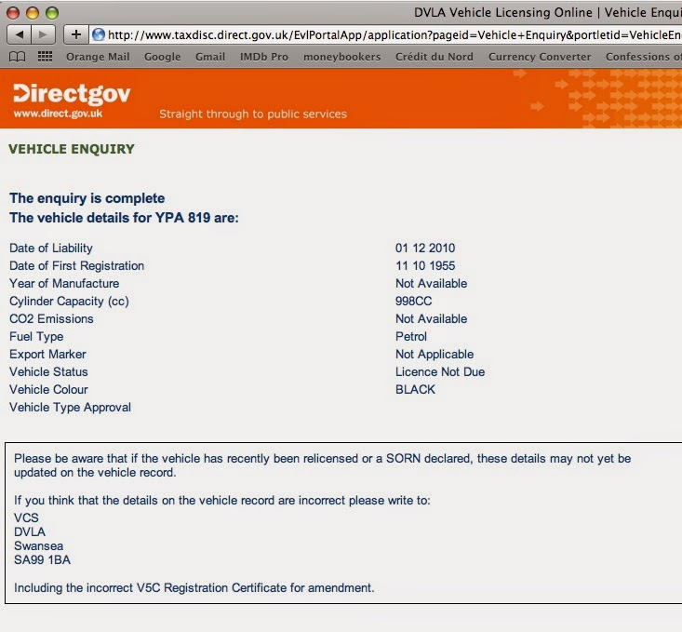The image size is (682, 632).
Task: Click the SORN declared notice text
Action: (x=322, y=465)
